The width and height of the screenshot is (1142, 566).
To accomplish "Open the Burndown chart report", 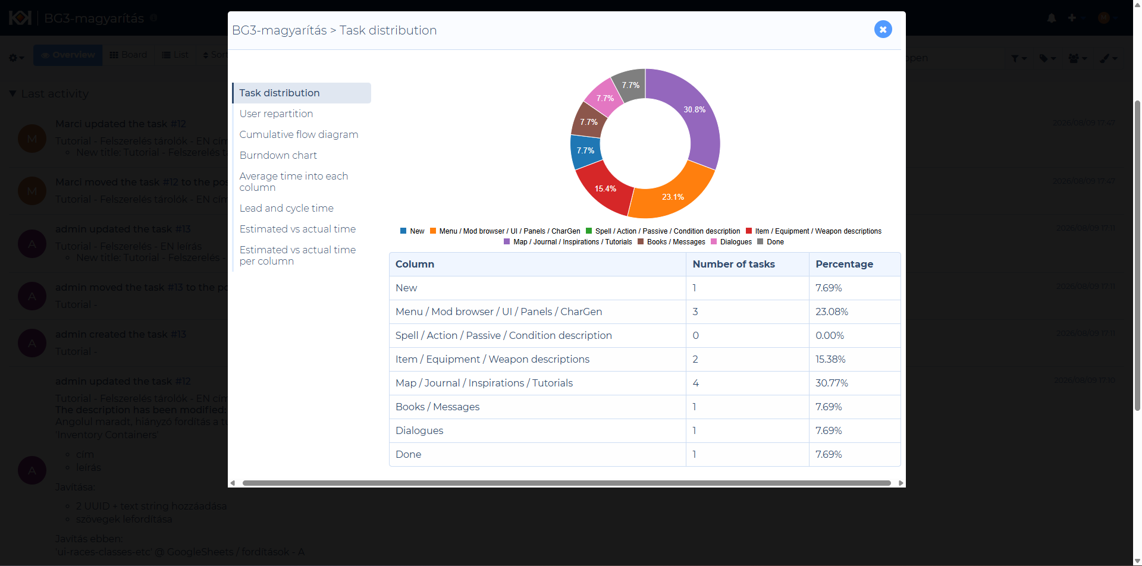I will [x=278, y=155].
